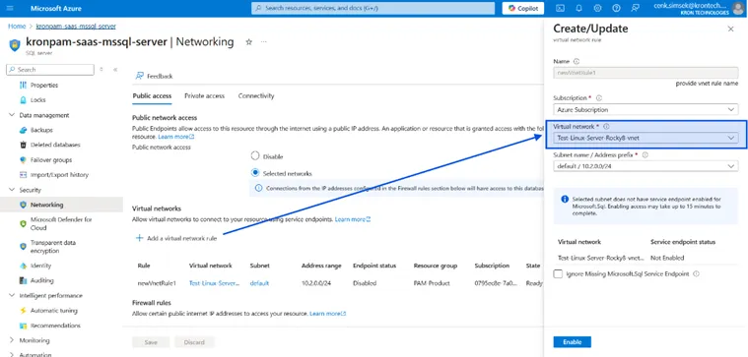
Task: Click the Subscription info icon
Action: point(599,98)
